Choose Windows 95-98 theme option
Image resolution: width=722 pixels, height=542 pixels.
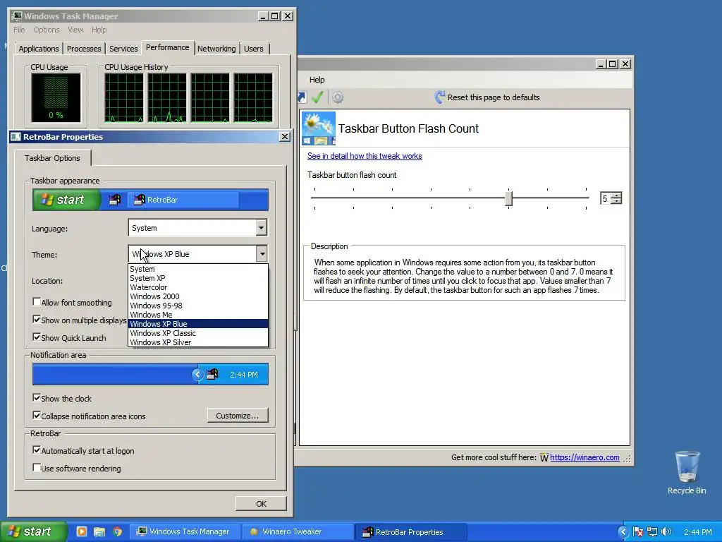coord(198,306)
